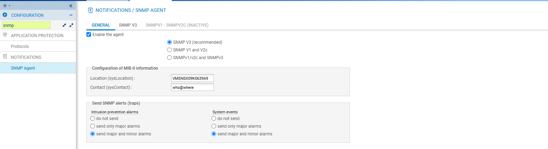Viewport: 548px width, 149px height.
Task: Open the favorites star menu
Action: click(x=5, y=6)
